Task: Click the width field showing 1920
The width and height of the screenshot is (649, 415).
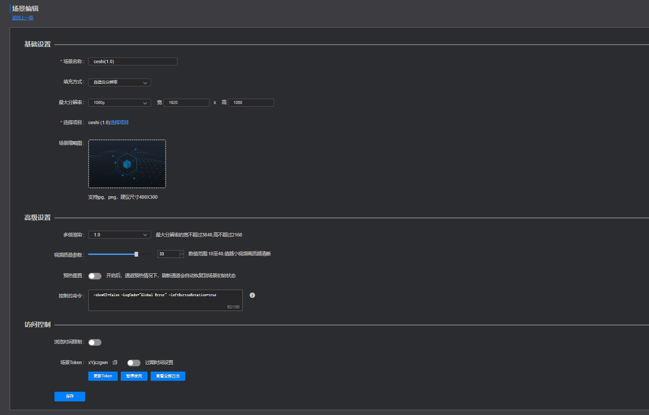Action: tap(186, 103)
